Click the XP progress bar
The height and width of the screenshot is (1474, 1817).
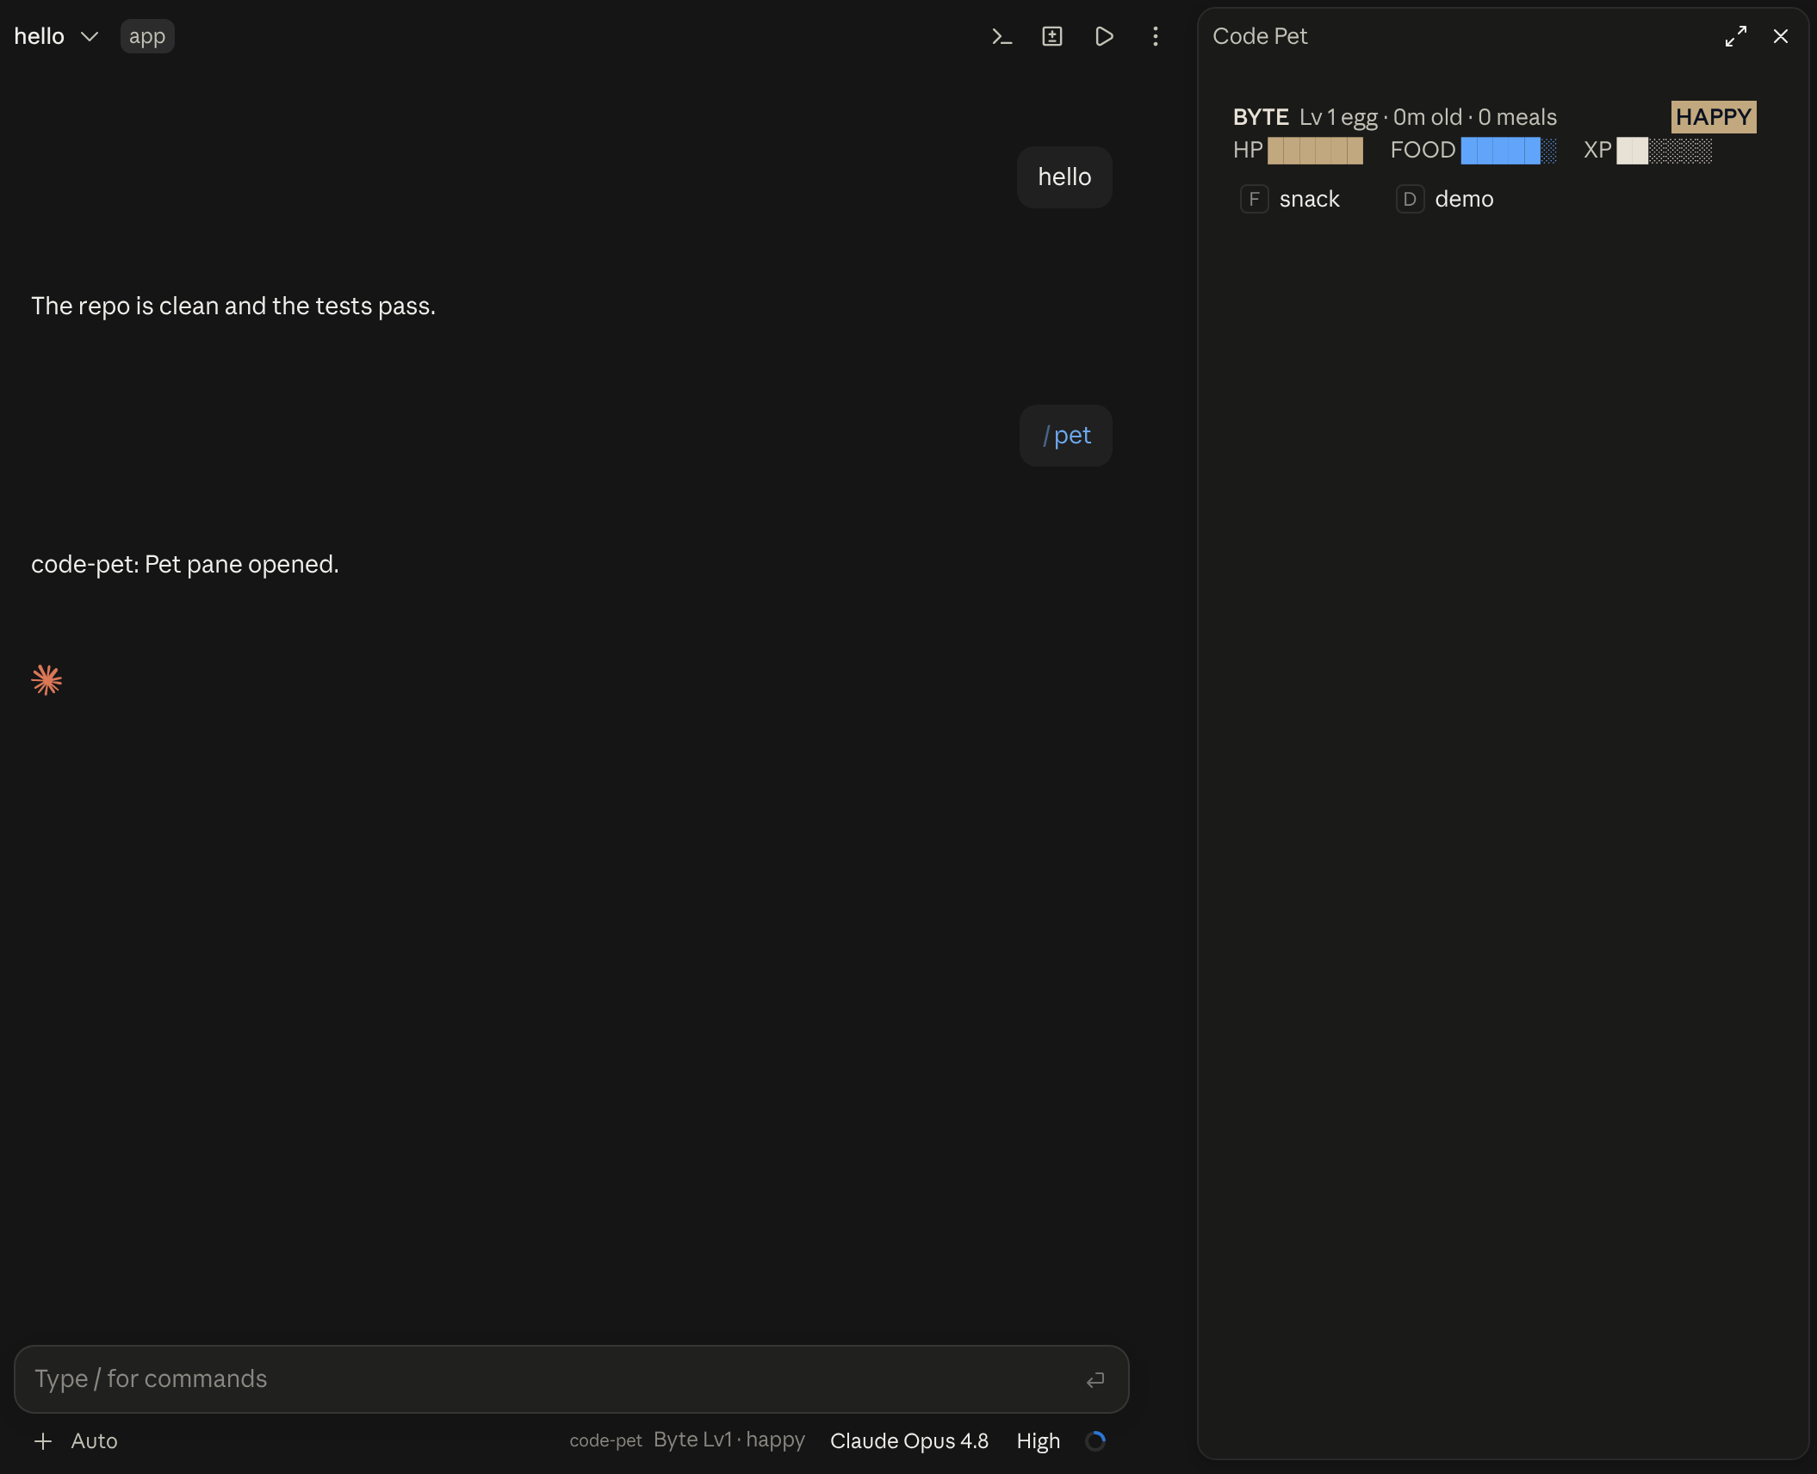[1664, 151]
